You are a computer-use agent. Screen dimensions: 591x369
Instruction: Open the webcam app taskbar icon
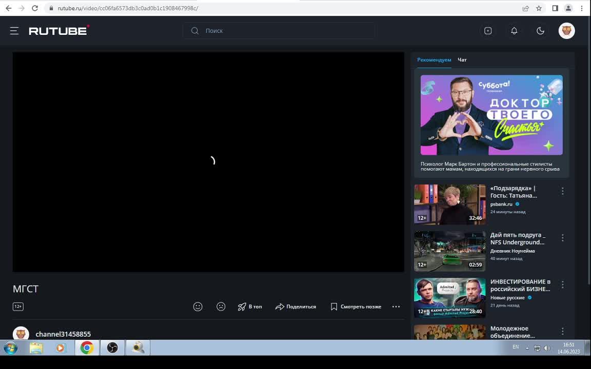(x=138, y=347)
